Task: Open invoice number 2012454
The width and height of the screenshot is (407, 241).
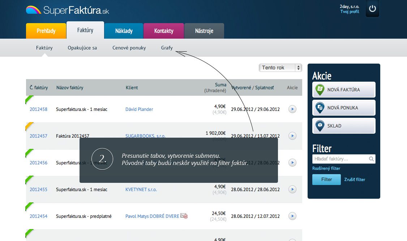Action: [x=38, y=216]
